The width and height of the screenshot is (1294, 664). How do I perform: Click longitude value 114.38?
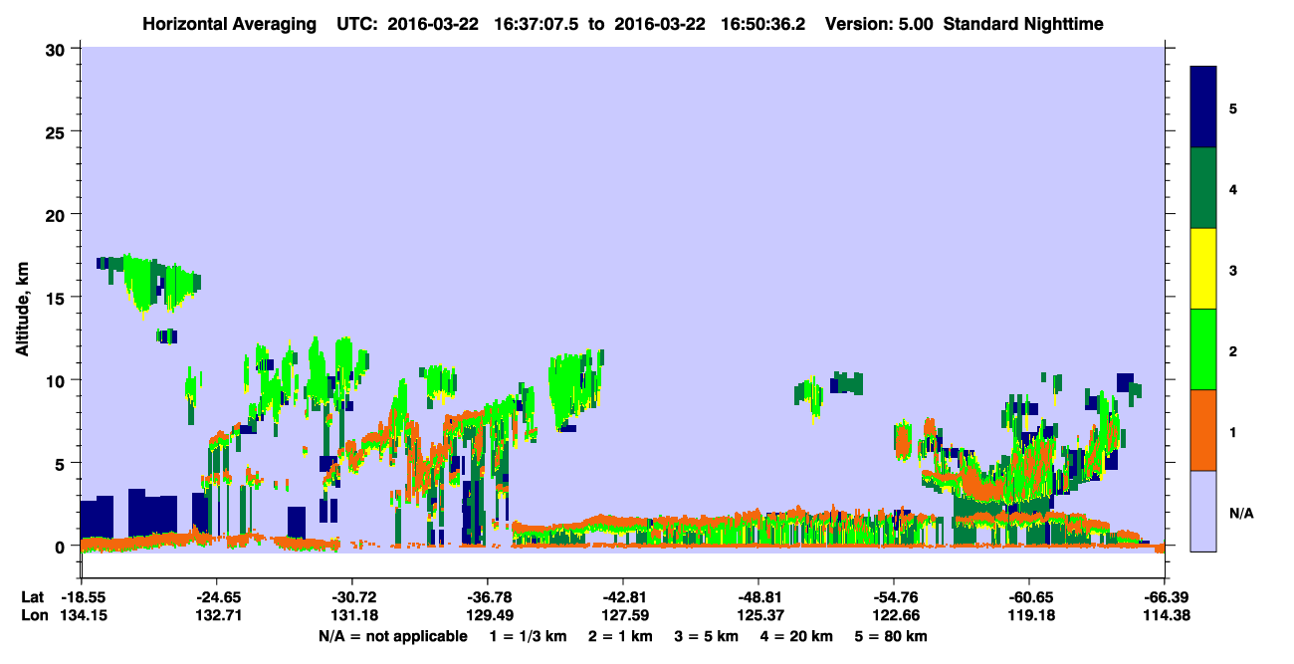1165,615
